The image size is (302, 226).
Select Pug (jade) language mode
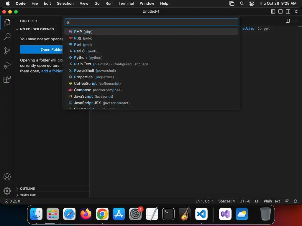[x=151, y=38]
